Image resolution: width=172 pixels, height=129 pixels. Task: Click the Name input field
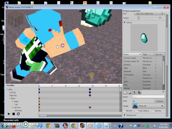coord(148,97)
